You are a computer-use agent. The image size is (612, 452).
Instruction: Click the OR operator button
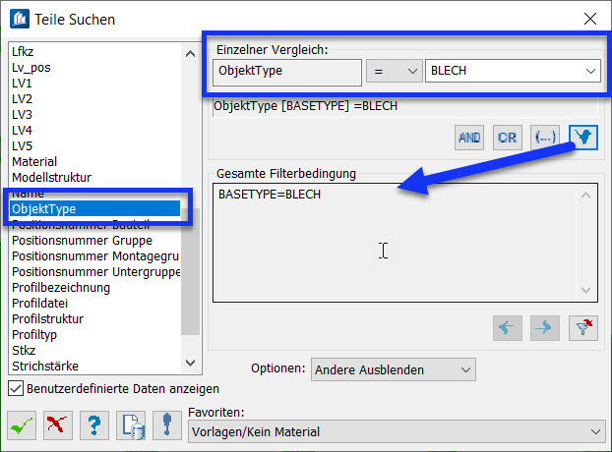point(508,138)
